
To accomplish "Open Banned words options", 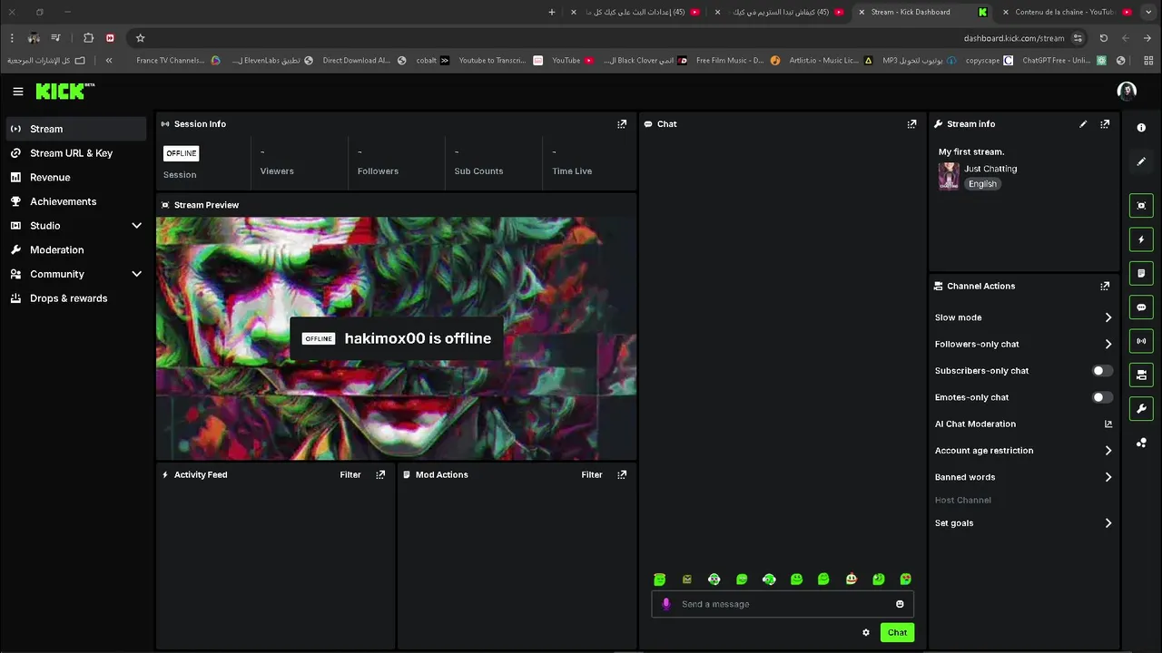I will (x=1023, y=477).
